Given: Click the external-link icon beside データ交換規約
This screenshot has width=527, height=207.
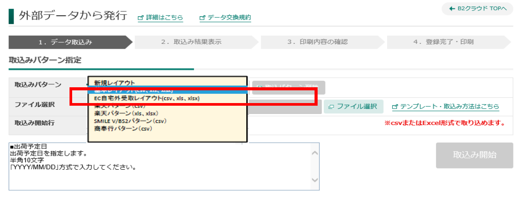Looking at the screenshot, I should 202,18.
